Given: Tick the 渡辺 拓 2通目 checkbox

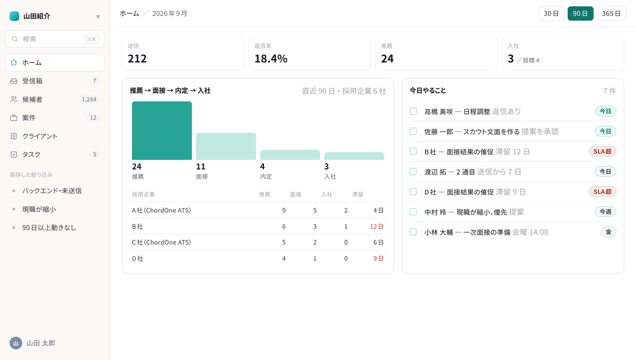Looking at the screenshot, I should pyautogui.click(x=413, y=172).
